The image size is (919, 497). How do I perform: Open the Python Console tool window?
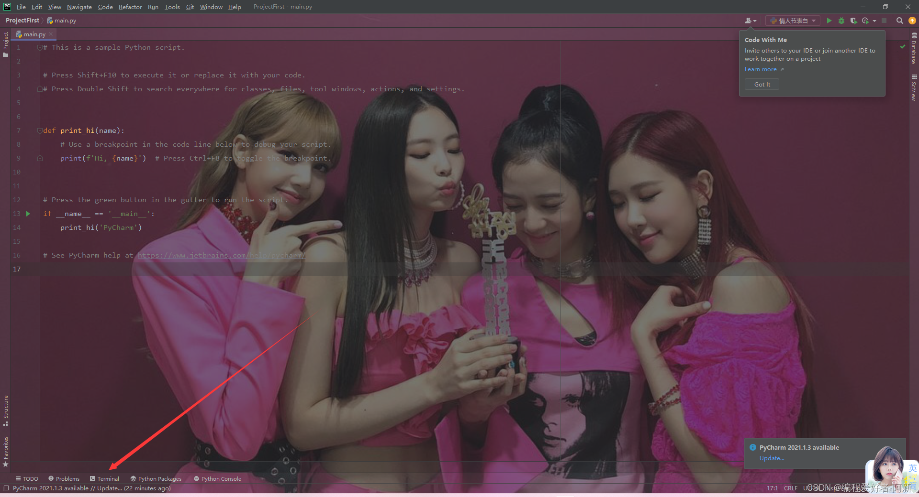coord(217,478)
